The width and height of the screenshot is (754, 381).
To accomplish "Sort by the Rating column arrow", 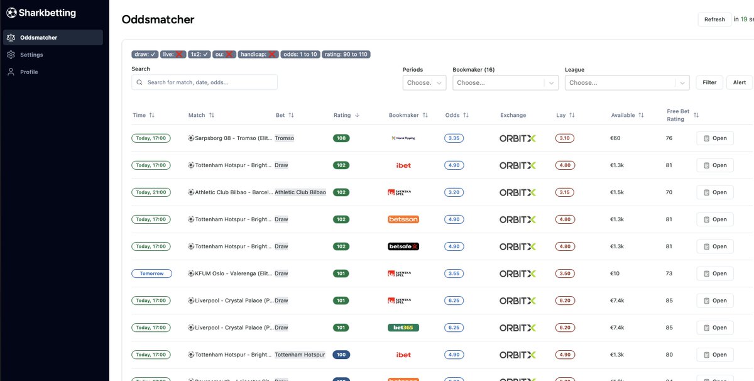I will pos(358,115).
